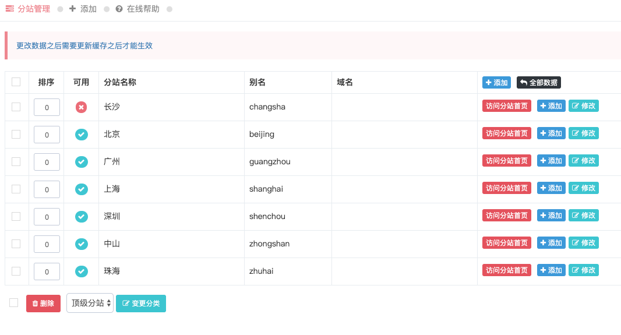The height and width of the screenshot is (335, 621).
Task: Toggle the available checkmark icon for 上海
Action: (x=82, y=189)
